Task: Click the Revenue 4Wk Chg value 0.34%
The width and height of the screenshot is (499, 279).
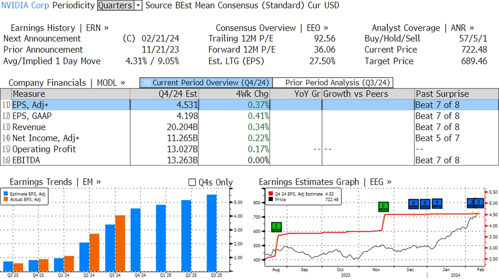Action: click(258, 127)
